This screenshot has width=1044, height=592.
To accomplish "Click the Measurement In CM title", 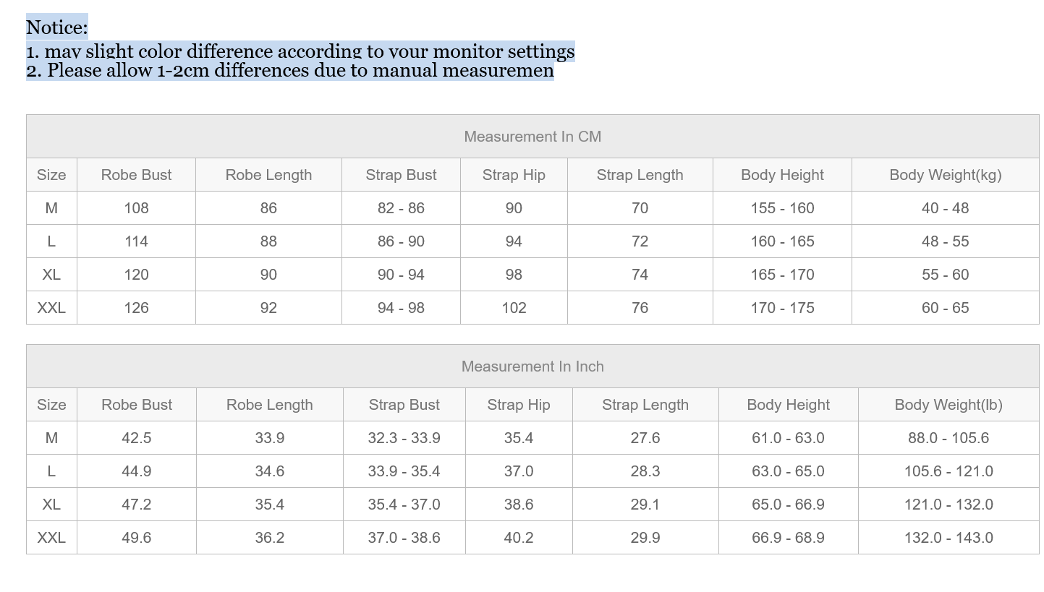I will click(532, 137).
